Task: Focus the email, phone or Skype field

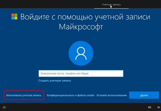Action: 81,73
